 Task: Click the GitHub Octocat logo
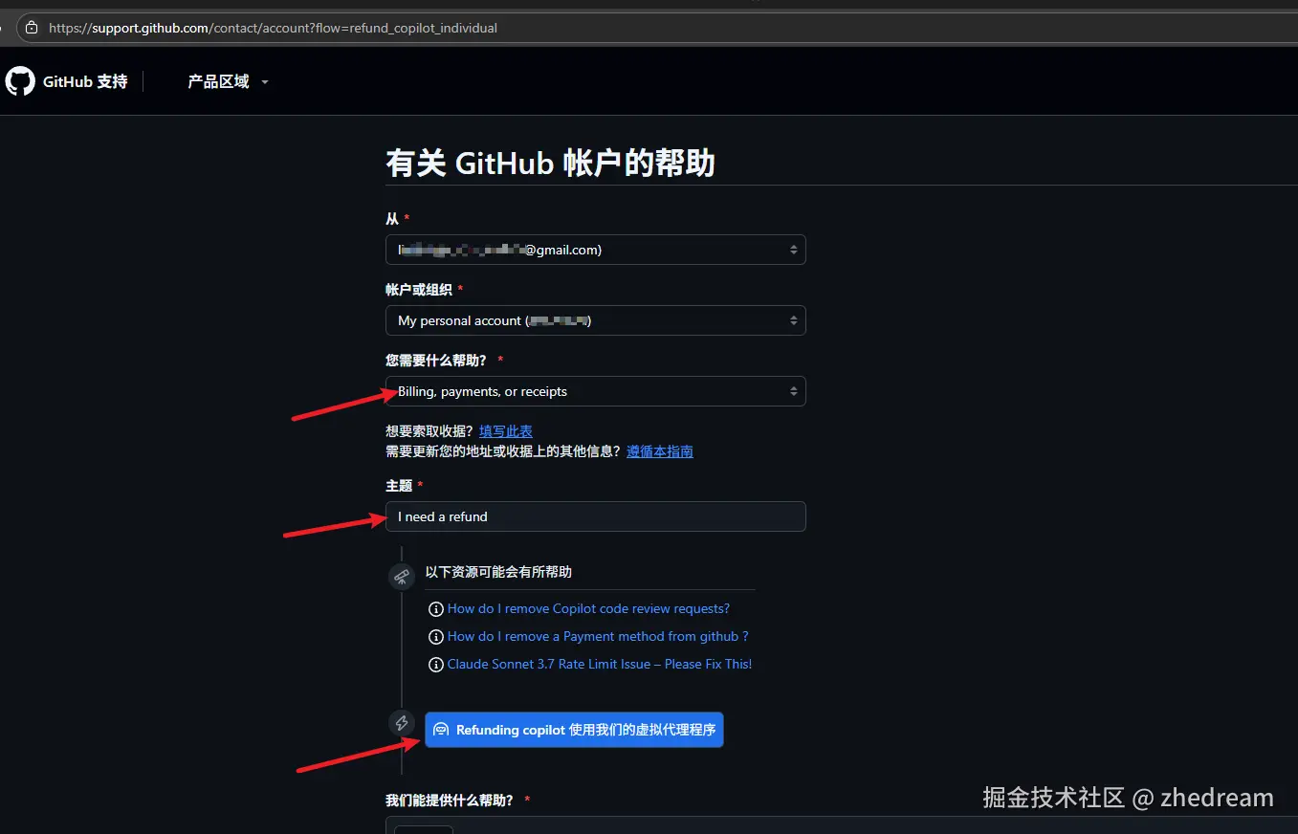coord(20,81)
